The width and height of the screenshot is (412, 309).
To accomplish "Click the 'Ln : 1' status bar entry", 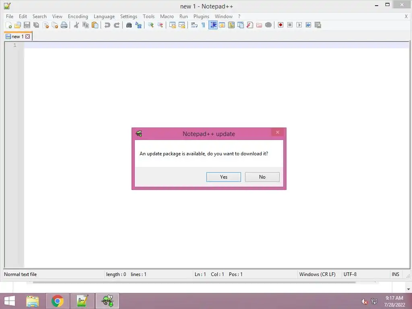I will pos(200,274).
